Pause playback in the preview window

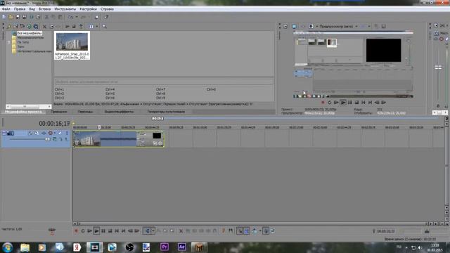pos(350,103)
